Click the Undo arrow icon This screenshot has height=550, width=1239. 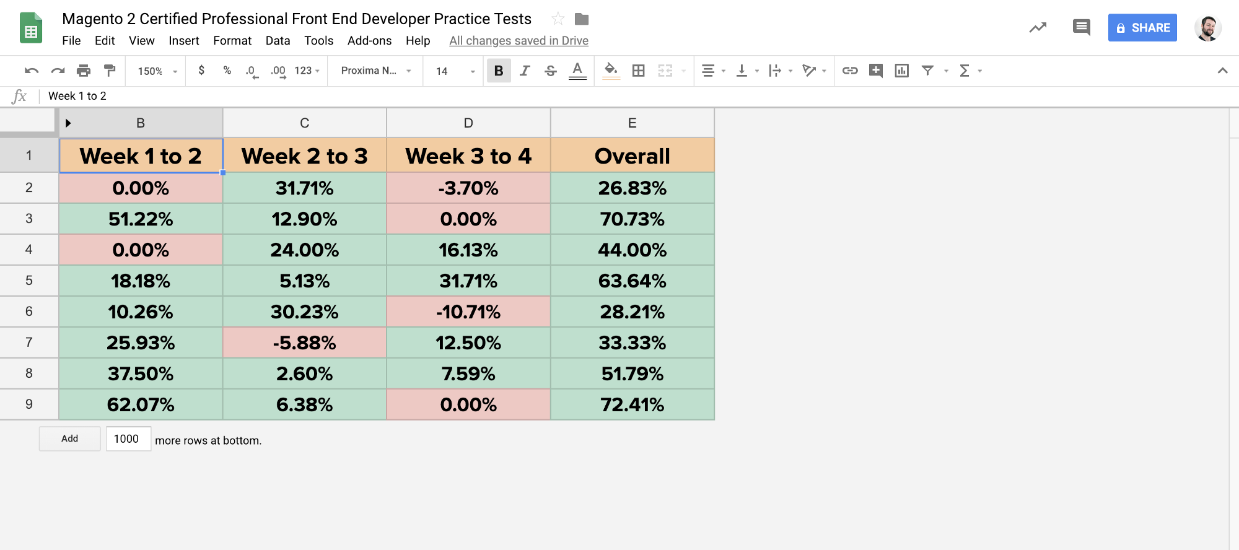point(32,71)
